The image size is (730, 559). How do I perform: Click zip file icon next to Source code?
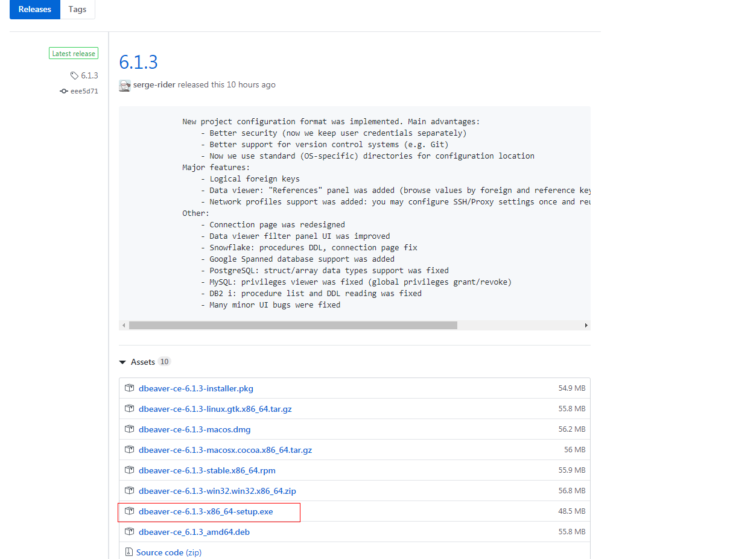[x=129, y=552]
